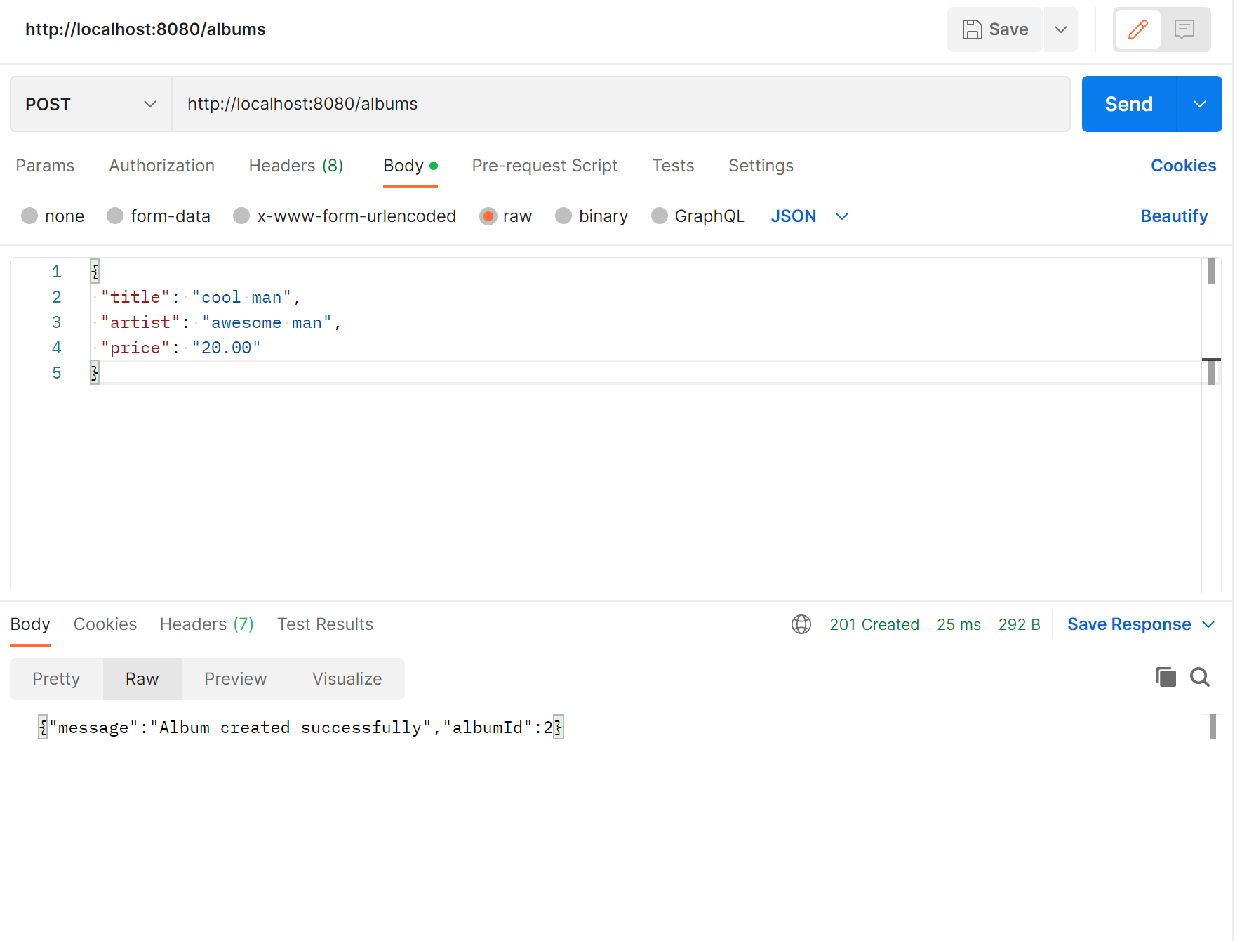
Task: Switch to response Headers (7) tab
Action: pos(206,624)
